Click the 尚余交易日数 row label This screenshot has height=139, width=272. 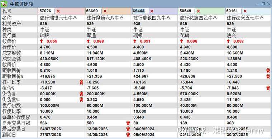click(16, 123)
